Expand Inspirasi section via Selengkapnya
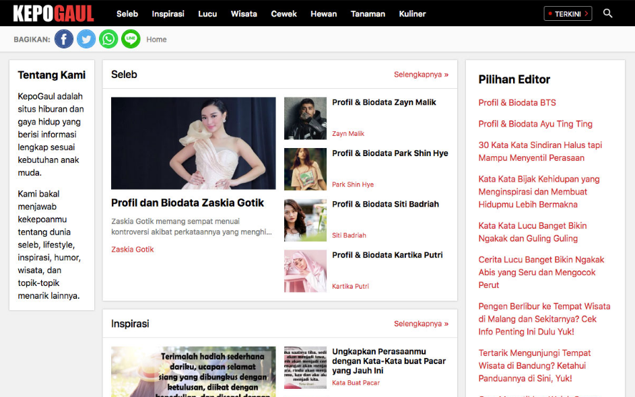This screenshot has width=635, height=397. pyautogui.click(x=421, y=324)
